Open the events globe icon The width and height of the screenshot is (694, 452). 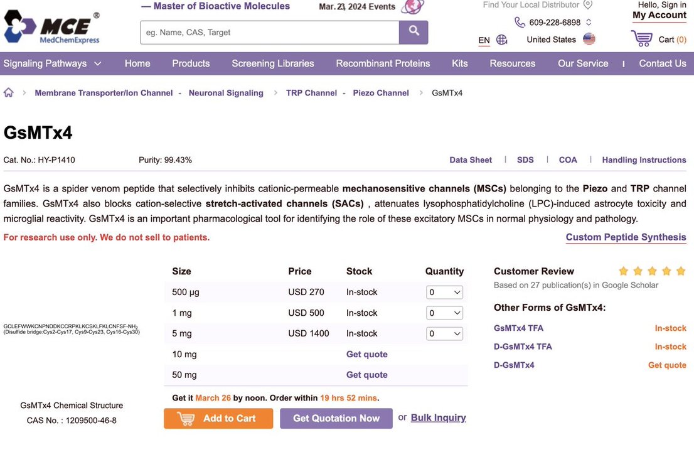click(x=412, y=7)
